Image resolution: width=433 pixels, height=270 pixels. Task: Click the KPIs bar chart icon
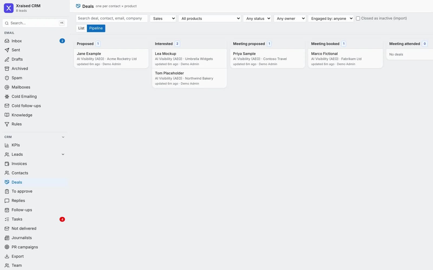7,145
